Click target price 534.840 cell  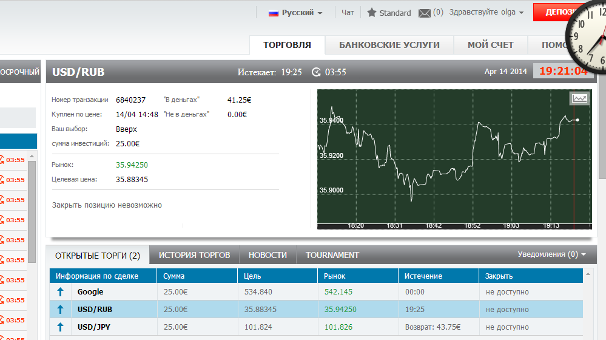[x=258, y=292]
